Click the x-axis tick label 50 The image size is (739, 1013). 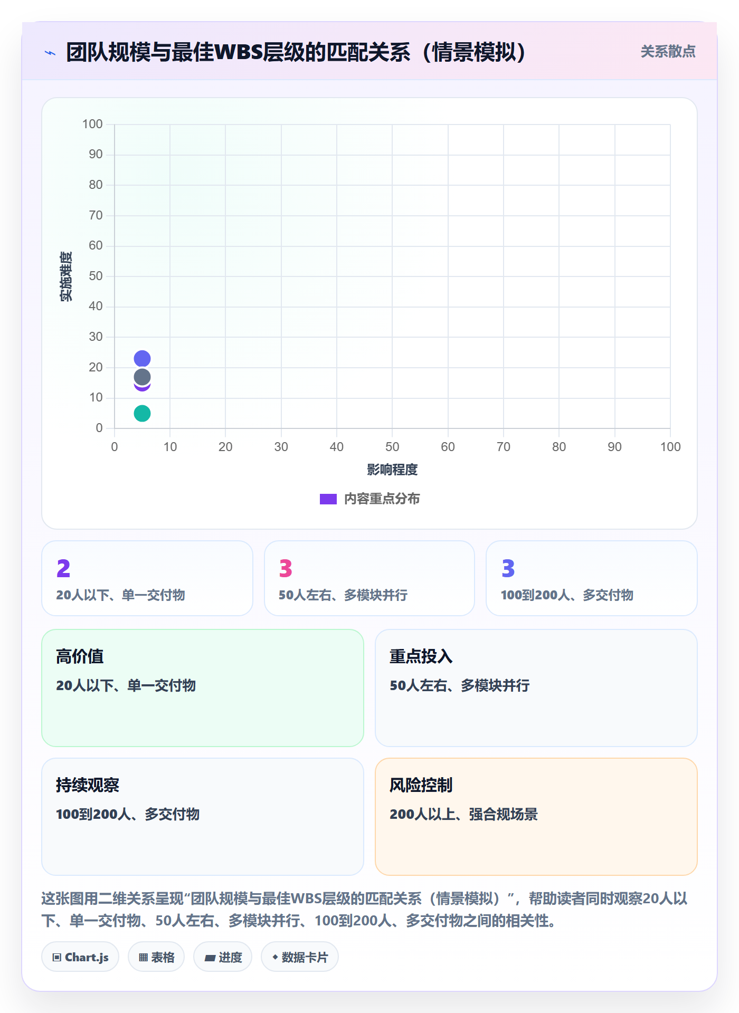coord(392,447)
